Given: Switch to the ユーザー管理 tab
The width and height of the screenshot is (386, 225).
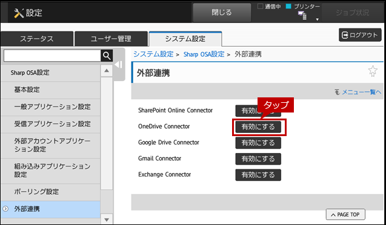Looking at the screenshot, I should [111, 39].
